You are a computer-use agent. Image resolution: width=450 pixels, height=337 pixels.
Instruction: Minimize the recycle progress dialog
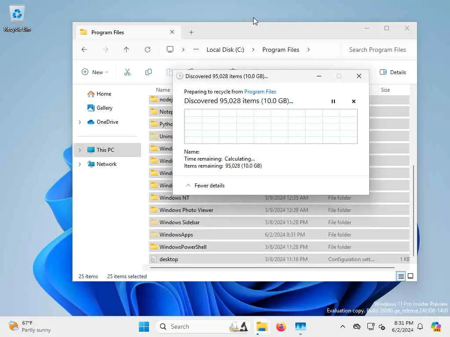pos(319,76)
